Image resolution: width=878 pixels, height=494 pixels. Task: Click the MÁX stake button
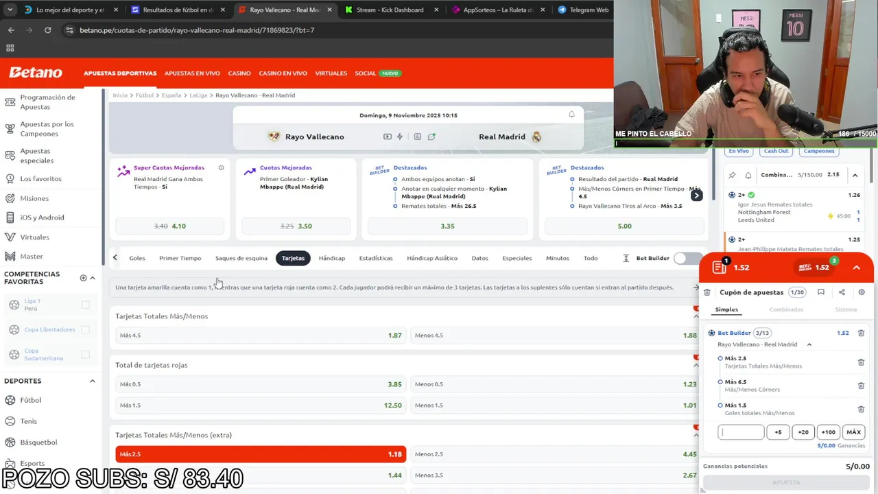[853, 432]
